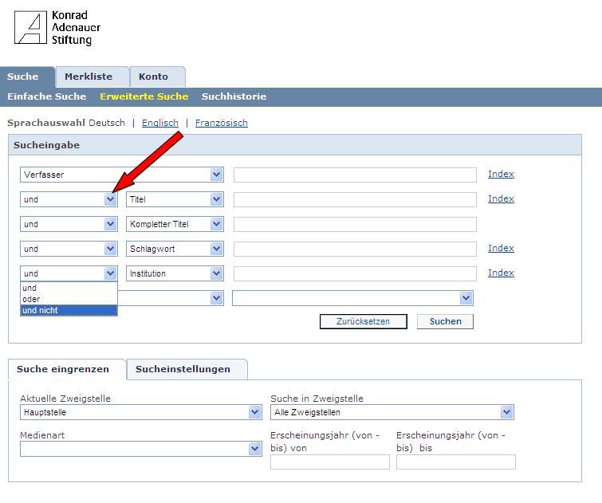The height and width of the screenshot is (503, 602).
Task: Open the Konto tab
Action: pyautogui.click(x=153, y=77)
